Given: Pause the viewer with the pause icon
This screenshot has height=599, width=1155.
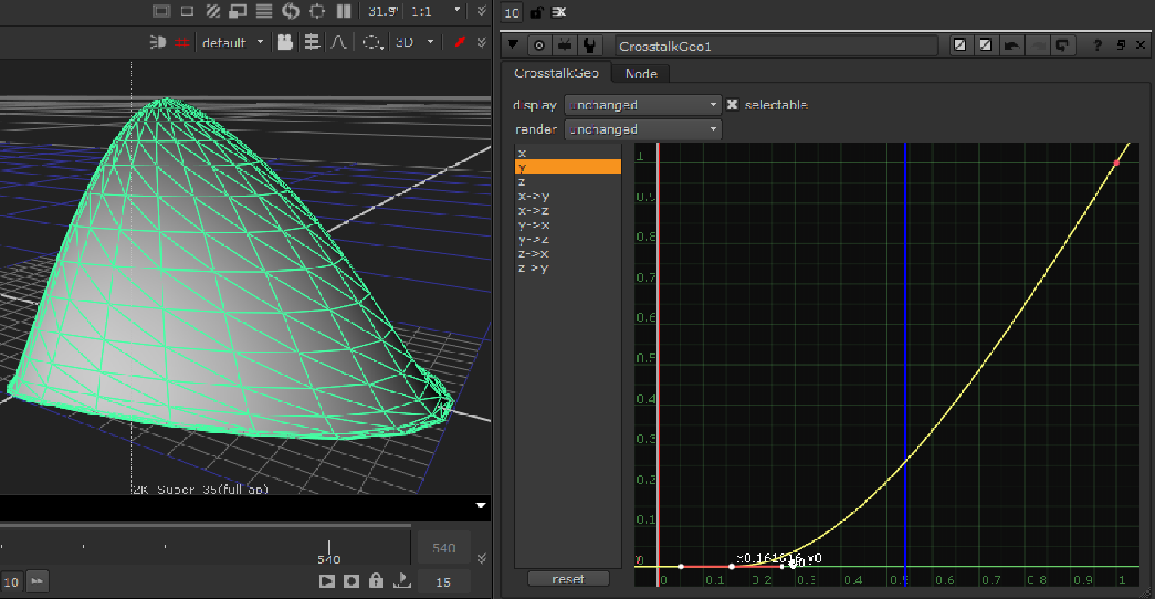Looking at the screenshot, I should pos(344,11).
